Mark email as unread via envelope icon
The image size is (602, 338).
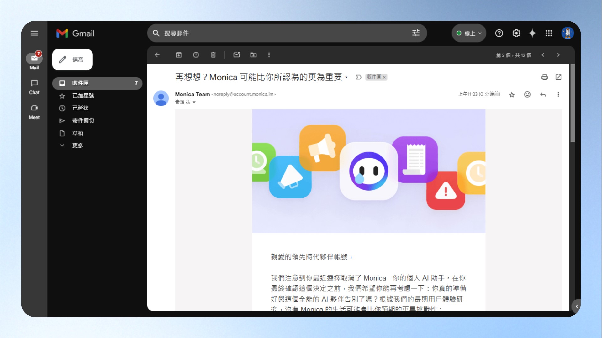pos(237,55)
